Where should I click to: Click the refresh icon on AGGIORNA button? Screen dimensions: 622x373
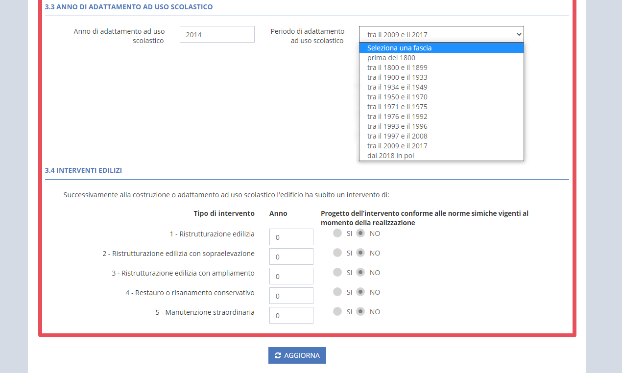click(x=278, y=355)
